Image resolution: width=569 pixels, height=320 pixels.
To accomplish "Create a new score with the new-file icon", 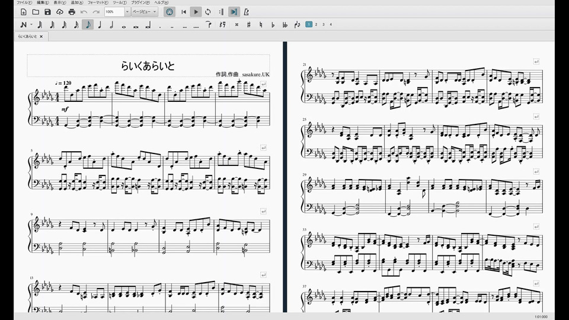I will click(x=23, y=12).
